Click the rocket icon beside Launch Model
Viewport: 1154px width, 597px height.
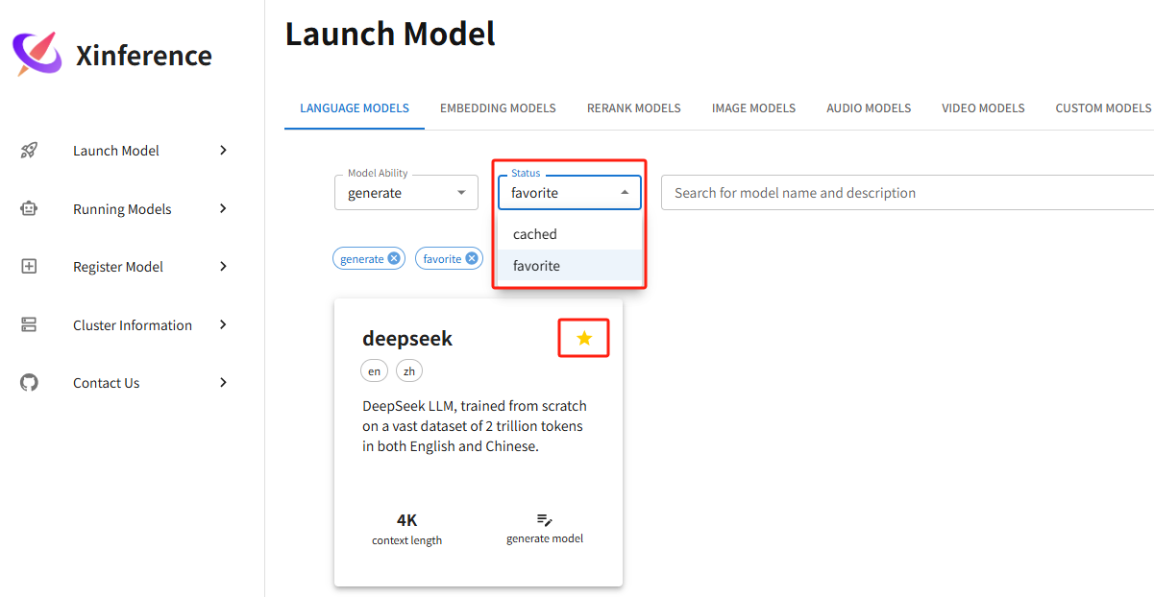tap(29, 151)
